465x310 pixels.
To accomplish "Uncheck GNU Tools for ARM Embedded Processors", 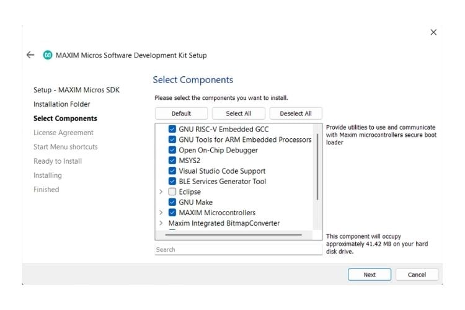I will pos(172,139).
